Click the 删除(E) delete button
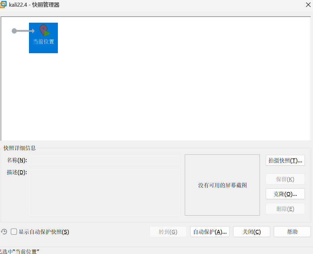 (x=285, y=209)
